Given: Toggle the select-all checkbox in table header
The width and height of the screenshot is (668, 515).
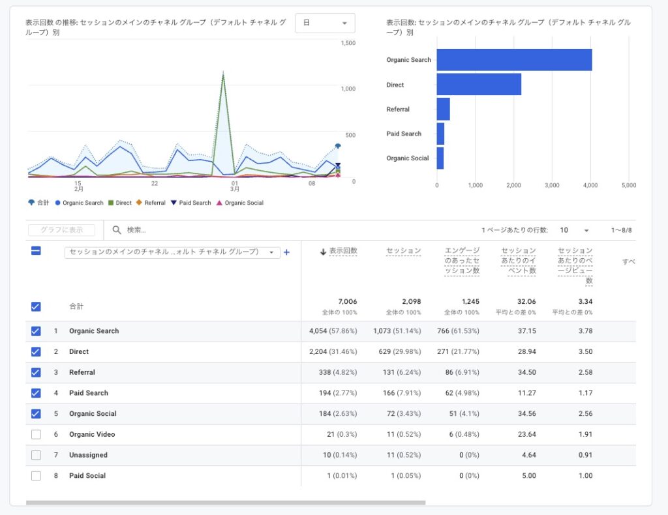Looking at the screenshot, I should (36, 251).
